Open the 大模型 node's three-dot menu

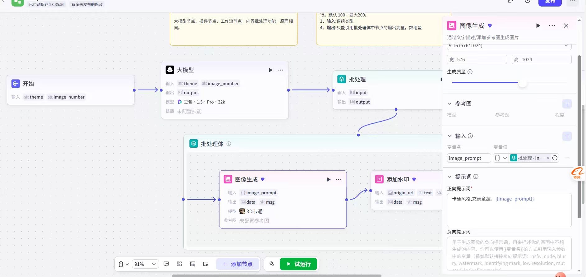coord(280,70)
